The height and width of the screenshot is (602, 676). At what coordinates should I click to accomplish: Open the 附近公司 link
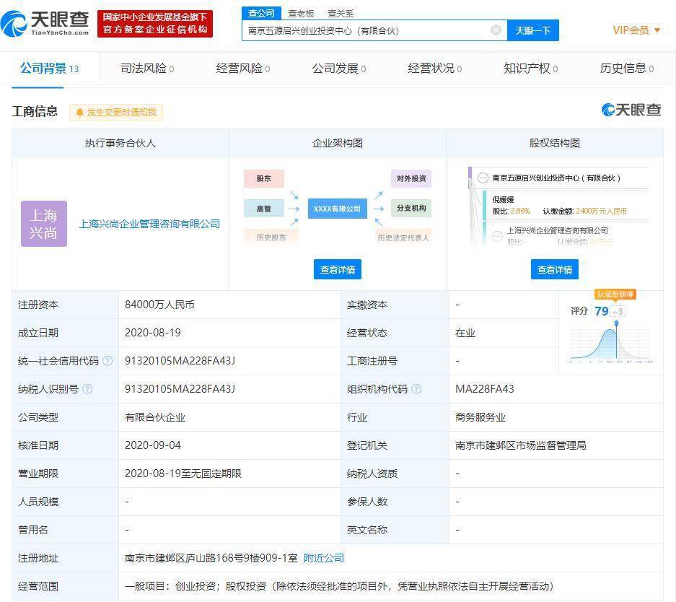tap(324, 558)
